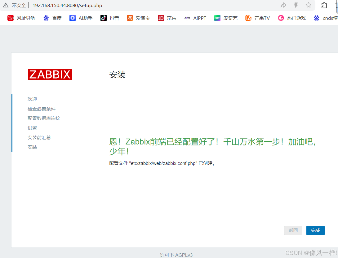Image resolution: width=338 pixels, height=258 pixels.
Task: Click the not-secure warning triangle icon
Action: pos(6,5)
